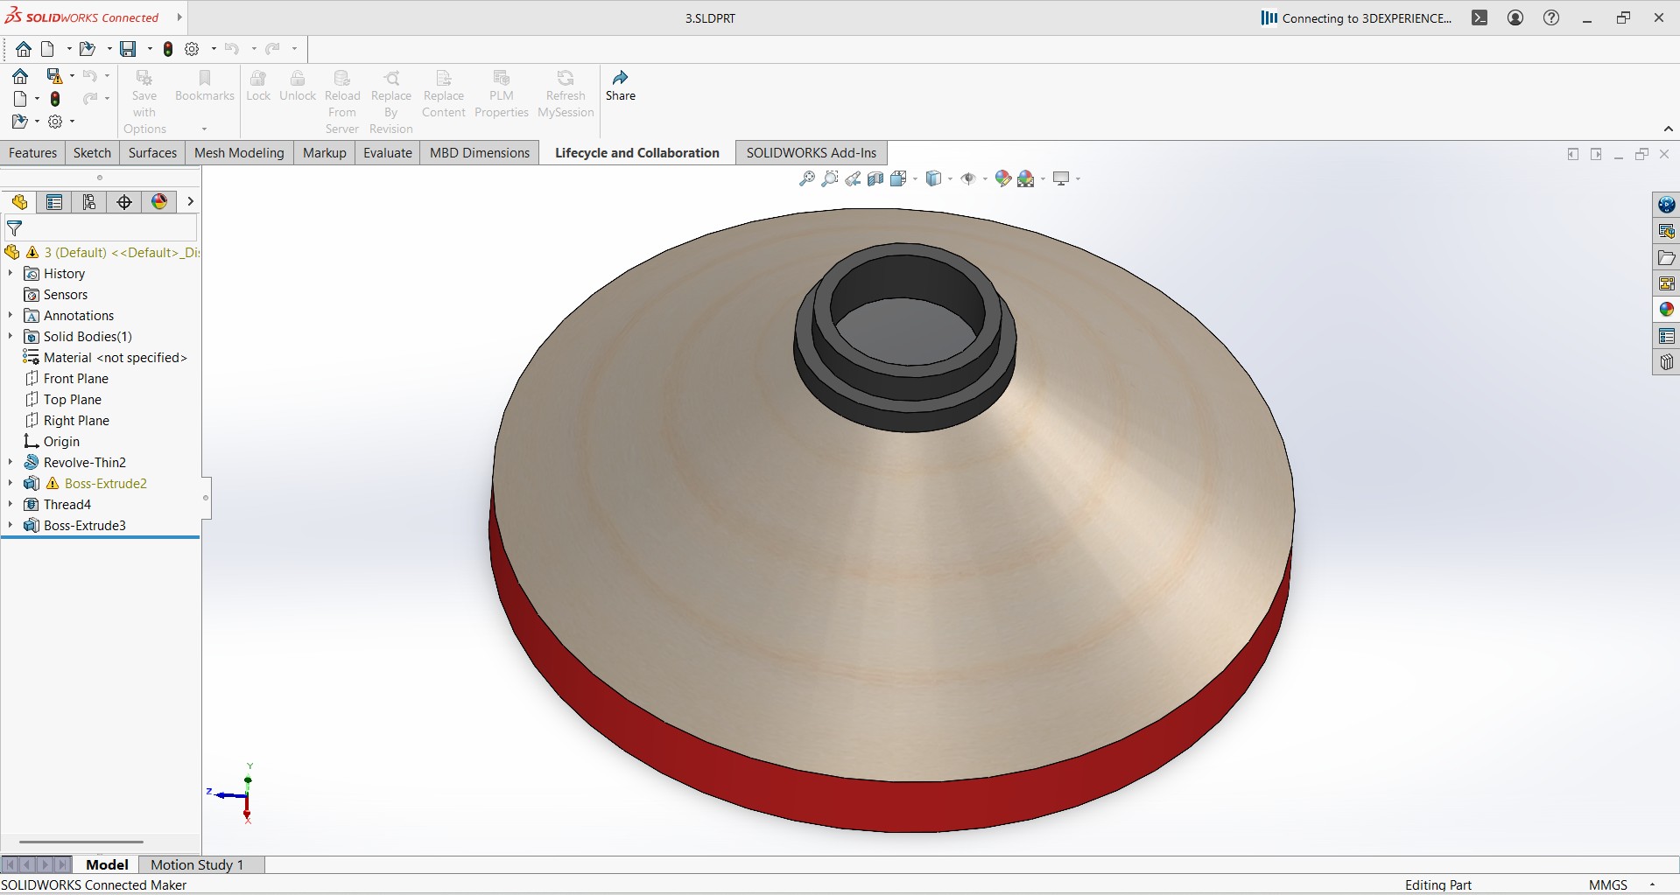Image resolution: width=1680 pixels, height=895 pixels.
Task: Toggle Hide/Show Items eye icon
Action: 968,178
